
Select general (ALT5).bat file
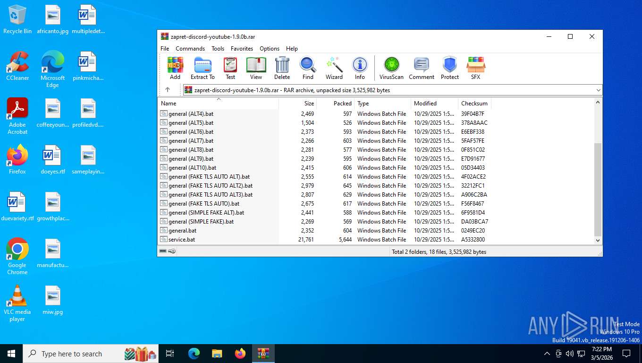pyautogui.click(x=191, y=123)
